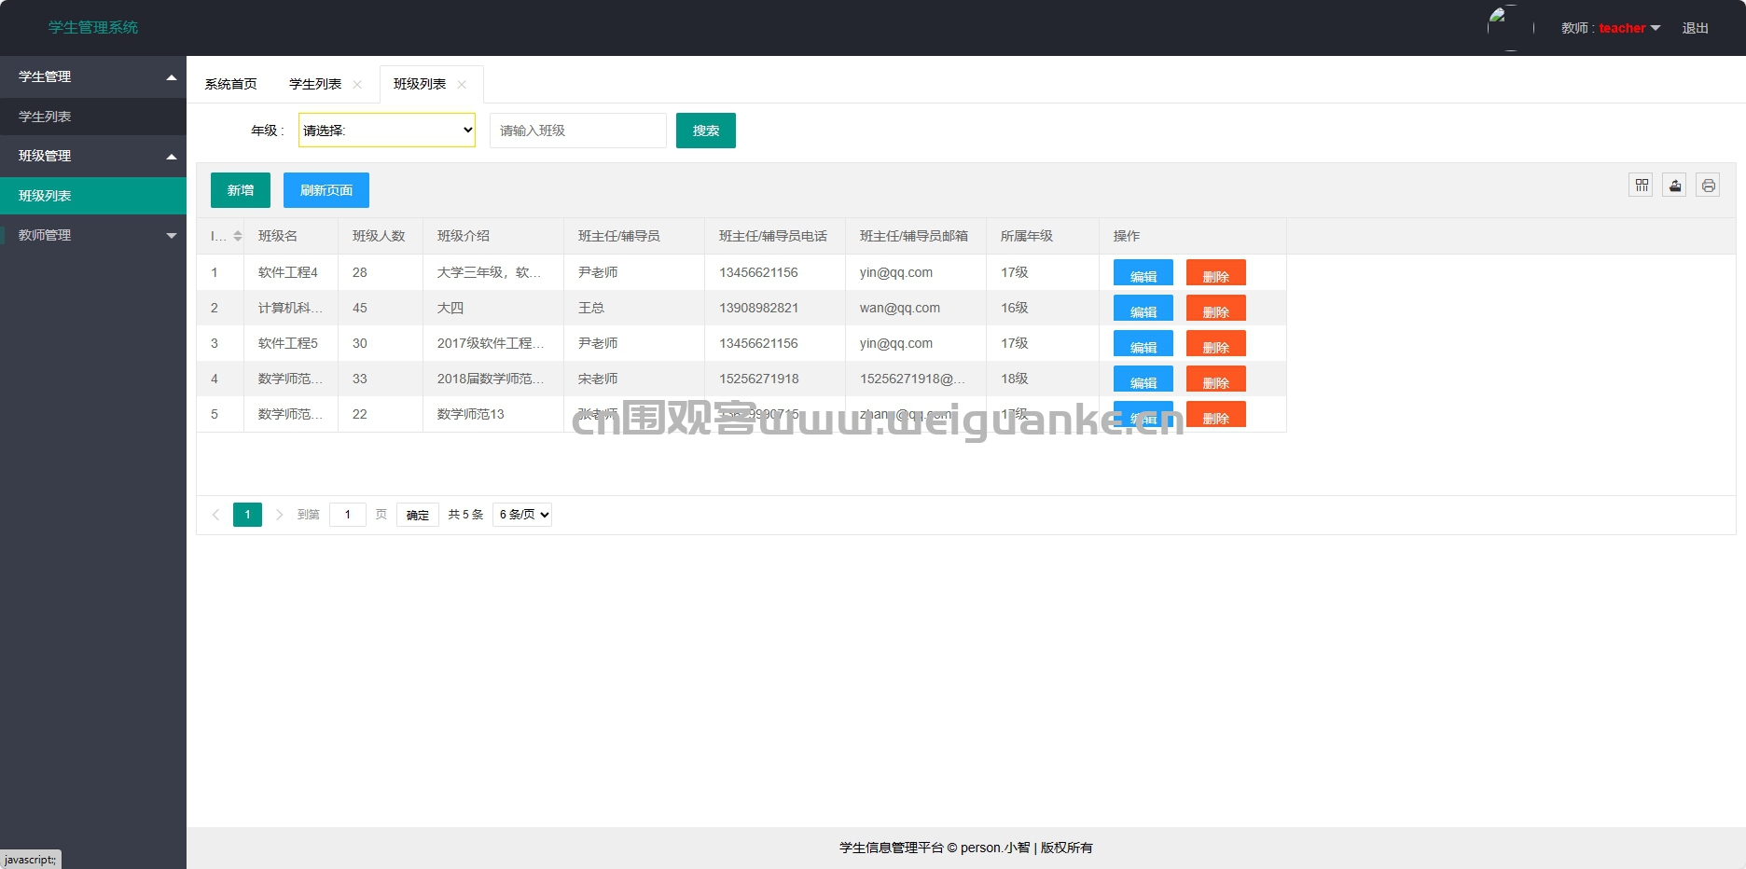This screenshot has height=869, width=1746.
Task: Expand the 教师管理 sidebar section
Action: 93,235
